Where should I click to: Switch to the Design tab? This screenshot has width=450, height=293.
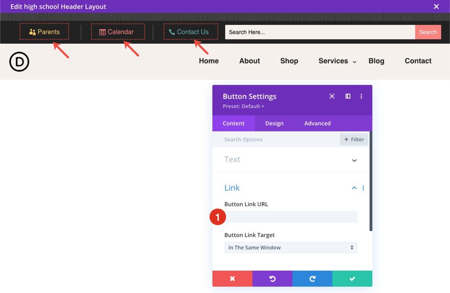(x=274, y=123)
